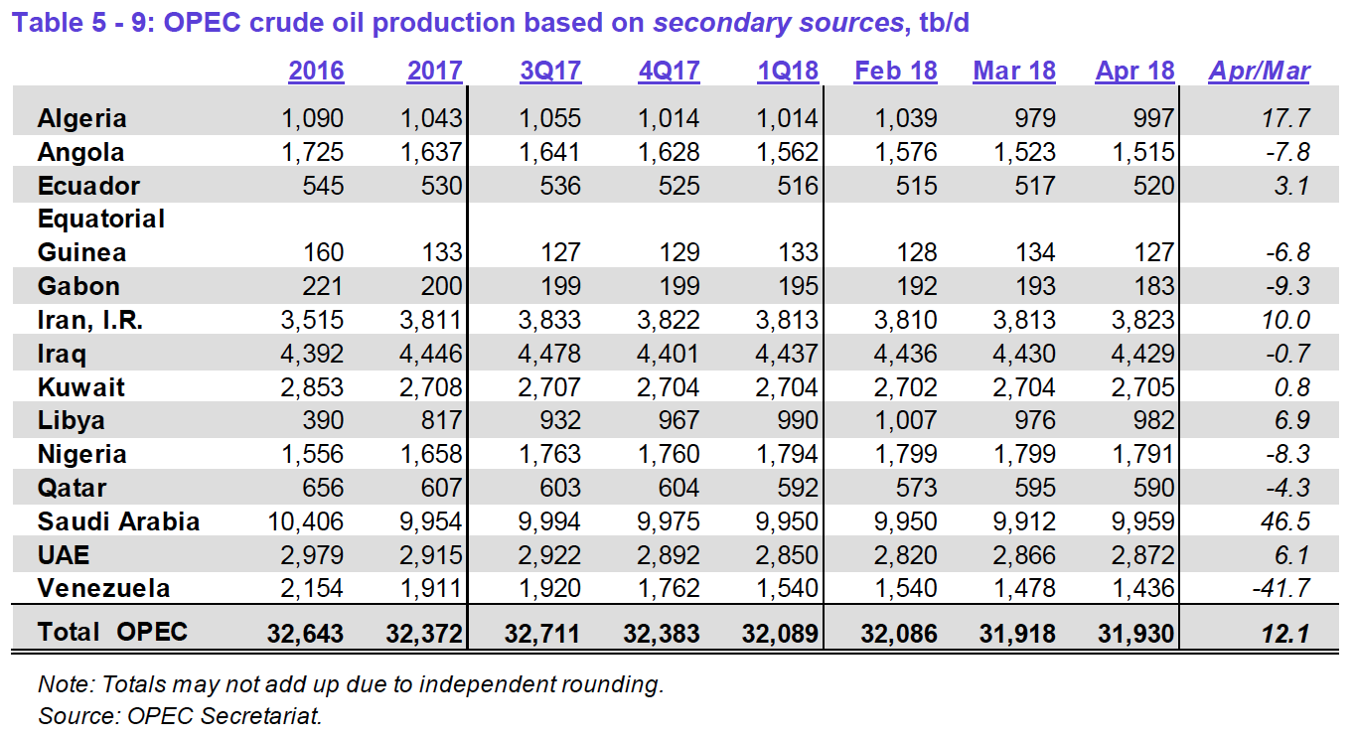
Task: Click the Mar 18 column header
Action: pyautogui.click(x=1014, y=71)
